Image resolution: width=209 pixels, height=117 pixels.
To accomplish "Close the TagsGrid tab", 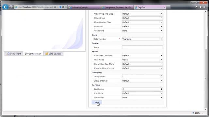I will [164, 7].
